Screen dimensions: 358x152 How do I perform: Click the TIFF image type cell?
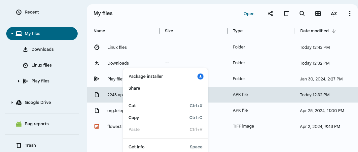tap(243, 126)
